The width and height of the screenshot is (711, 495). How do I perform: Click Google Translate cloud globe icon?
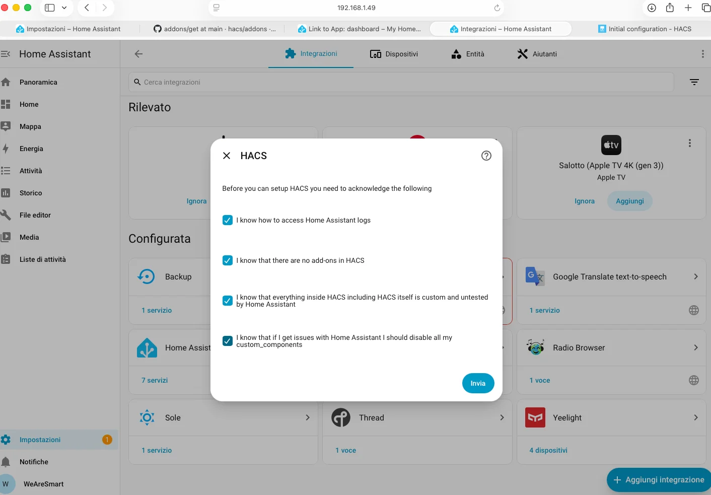694,310
